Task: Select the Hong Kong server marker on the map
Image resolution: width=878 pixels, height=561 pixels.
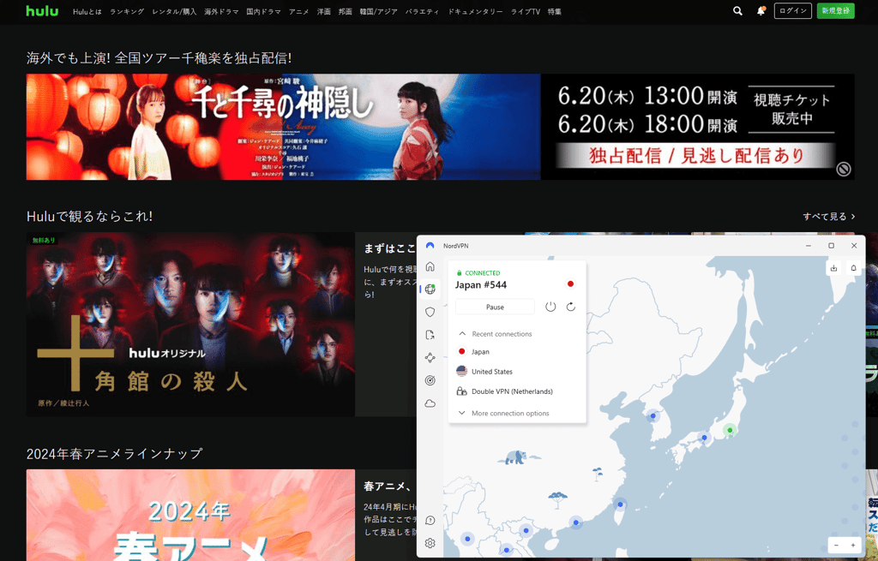Action: tap(575, 522)
